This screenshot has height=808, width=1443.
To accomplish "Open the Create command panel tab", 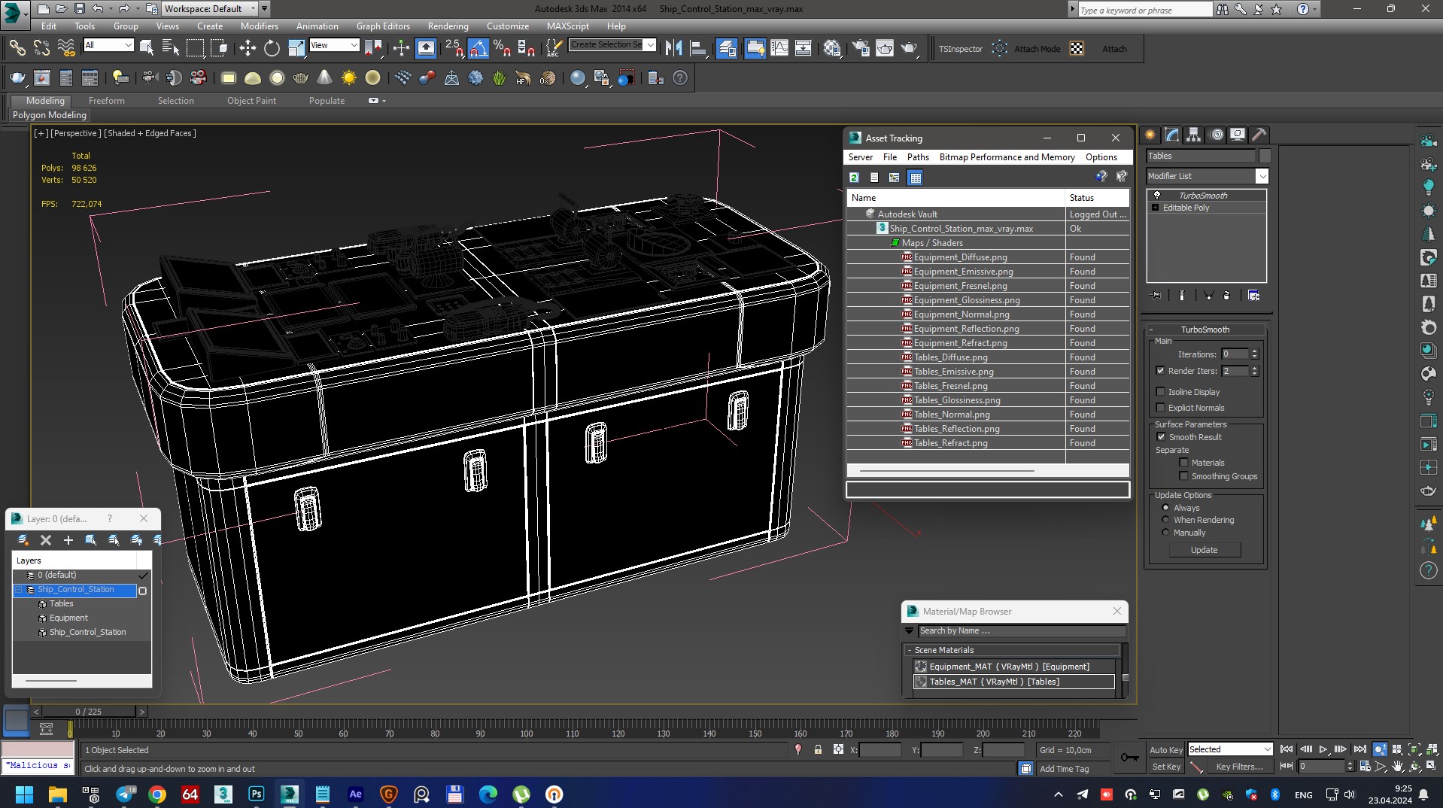I will (x=1150, y=135).
